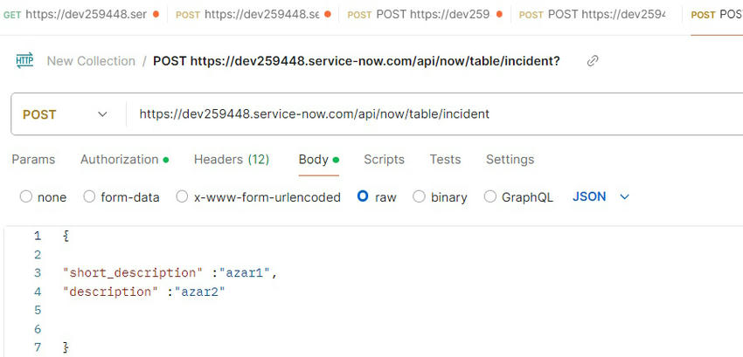Open the Scripts tab
The height and width of the screenshot is (357, 743).
[x=384, y=160]
